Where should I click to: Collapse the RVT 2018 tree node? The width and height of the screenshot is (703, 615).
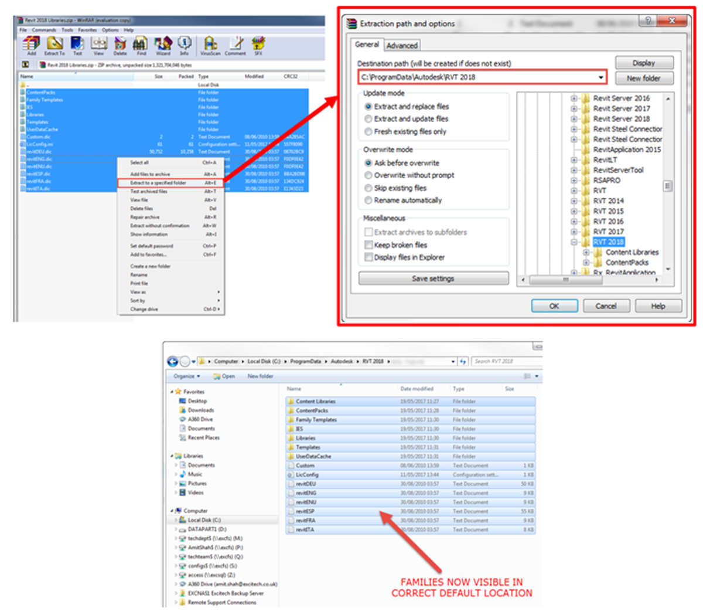(x=574, y=242)
